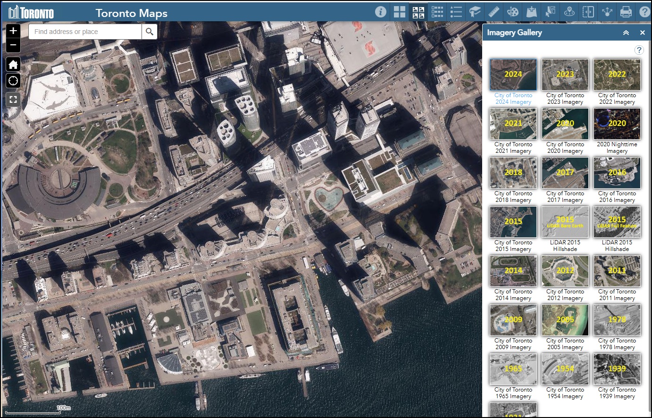Go to the default extent home button
Screen dimensions: 652x418
pos(13,64)
